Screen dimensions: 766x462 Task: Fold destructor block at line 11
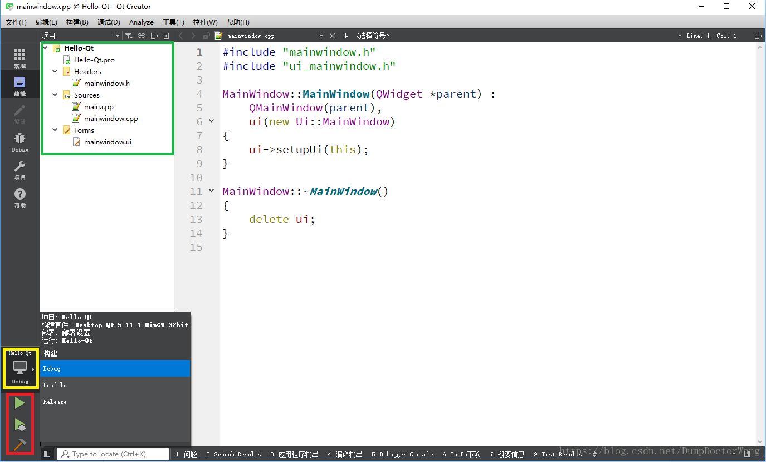pos(211,191)
